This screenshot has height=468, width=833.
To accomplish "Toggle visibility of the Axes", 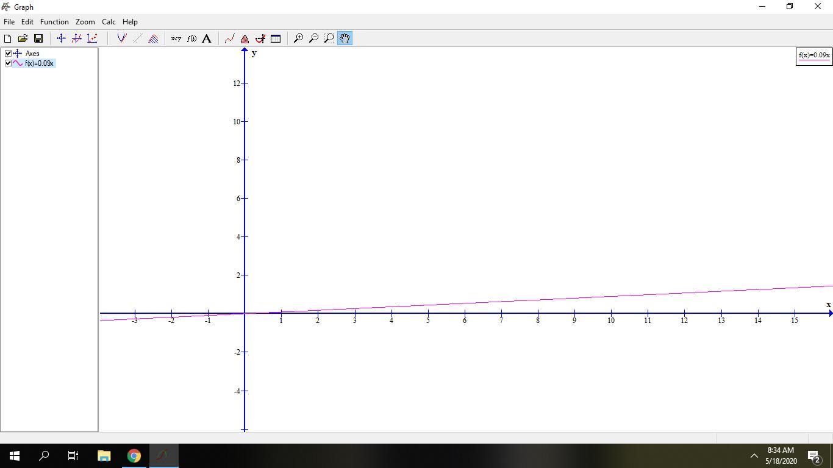I will click(x=8, y=54).
